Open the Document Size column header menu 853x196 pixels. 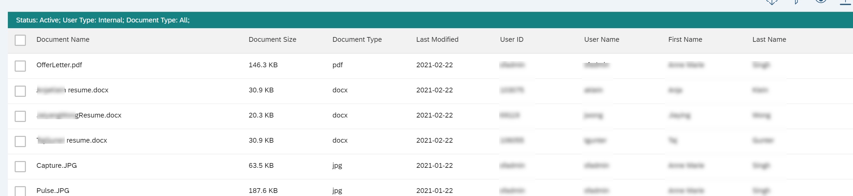tap(273, 39)
